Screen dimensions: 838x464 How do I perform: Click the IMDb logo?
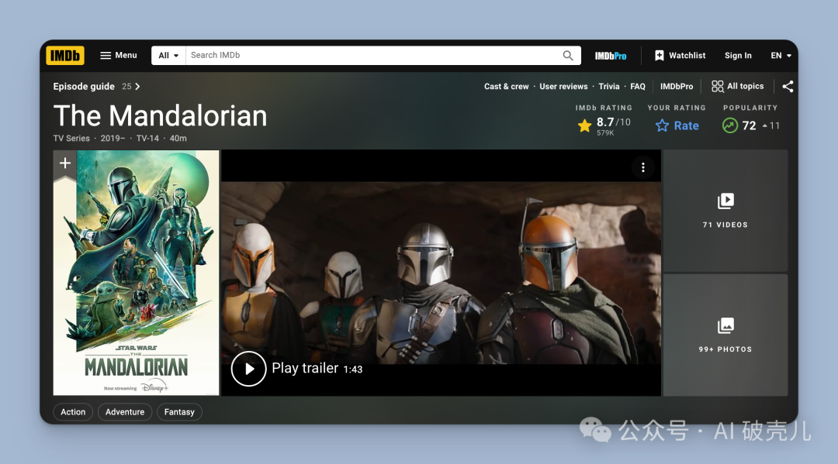tap(65, 56)
